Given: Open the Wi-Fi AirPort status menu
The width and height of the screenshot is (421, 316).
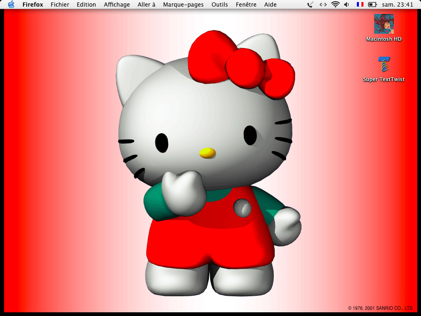Looking at the screenshot, I should click(x=335, y=5).
